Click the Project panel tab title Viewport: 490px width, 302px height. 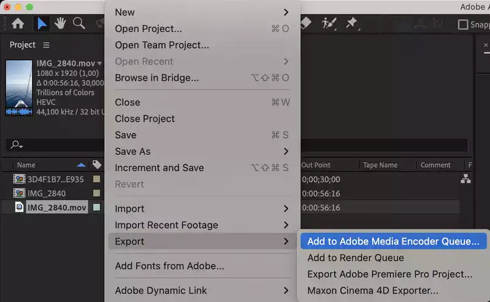click(x=23, y=45)
